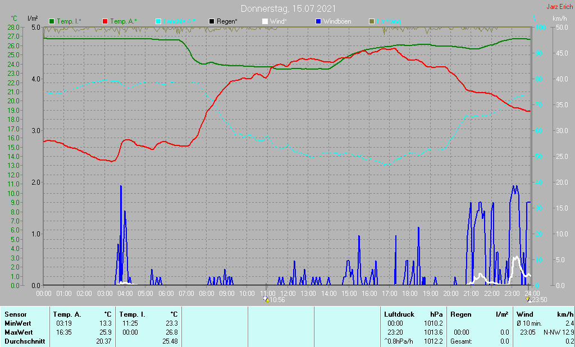Click the 'MinWert' row label
575x347 pixels.
pos(18,323)
